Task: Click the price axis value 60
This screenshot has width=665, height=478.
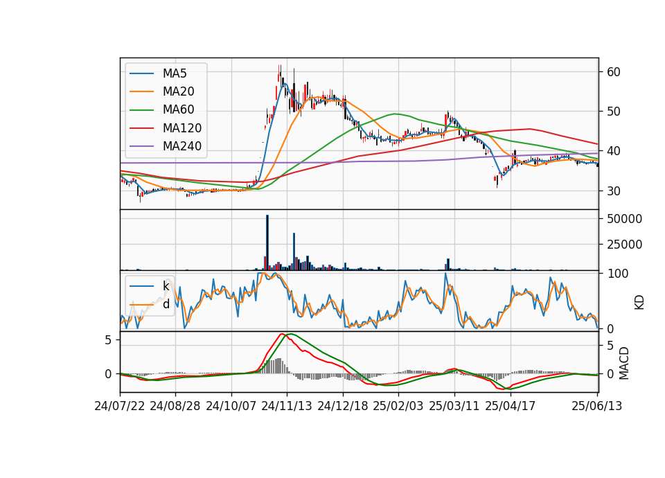Action: (614, 72)
